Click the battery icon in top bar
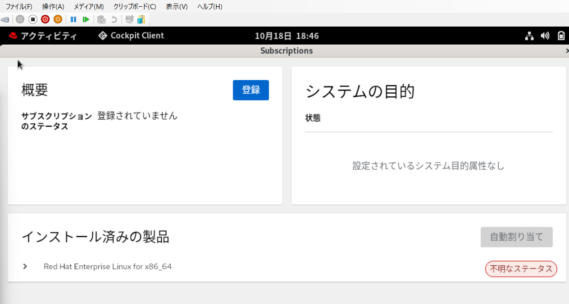This screenshot has width=569, height=304. pyautogui.click(x=561, y=36)
